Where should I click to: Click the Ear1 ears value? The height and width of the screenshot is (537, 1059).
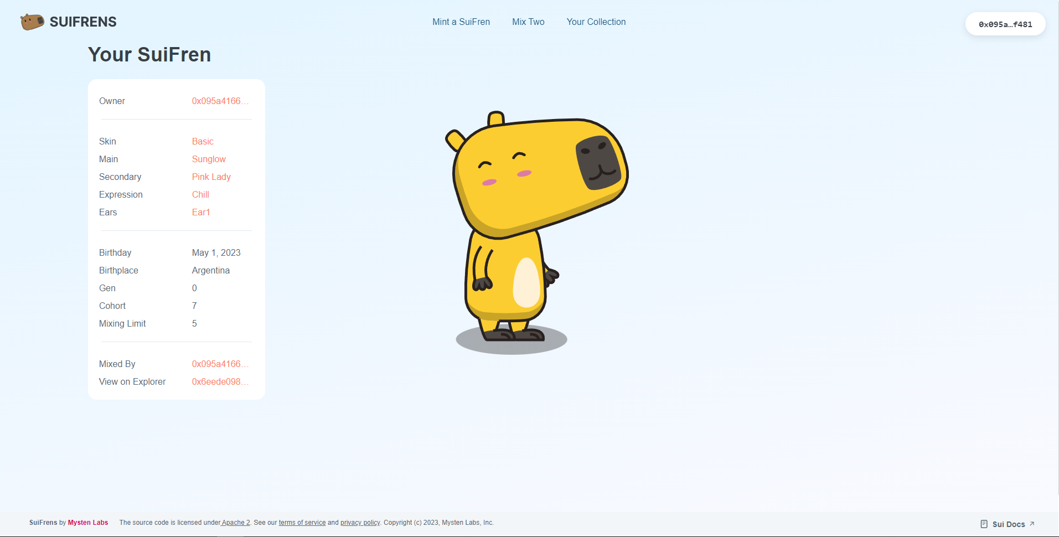tap(201, 213)
